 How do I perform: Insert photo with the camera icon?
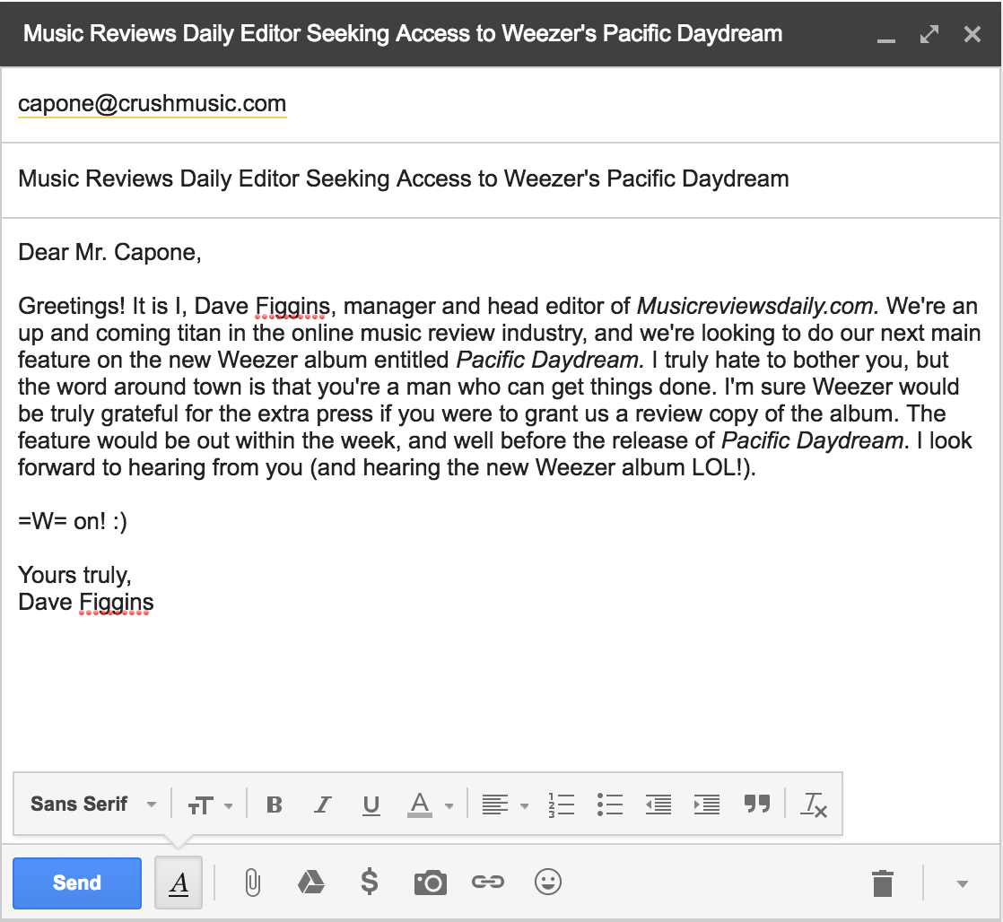tap(431, 883)
